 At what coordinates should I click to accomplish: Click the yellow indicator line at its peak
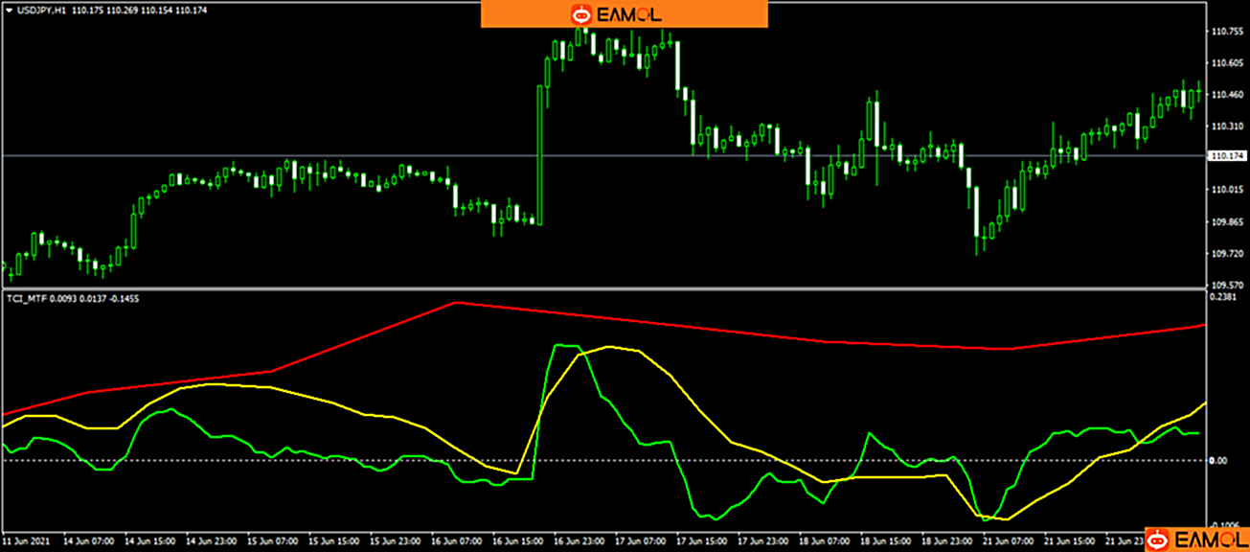[x=609, y=347]
